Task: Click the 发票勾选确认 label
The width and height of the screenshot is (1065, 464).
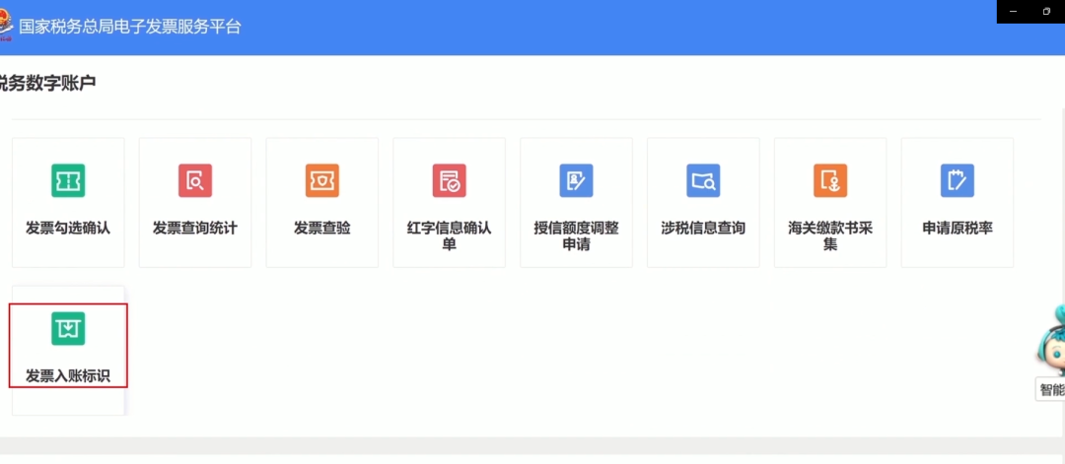Action: [68, 229]
